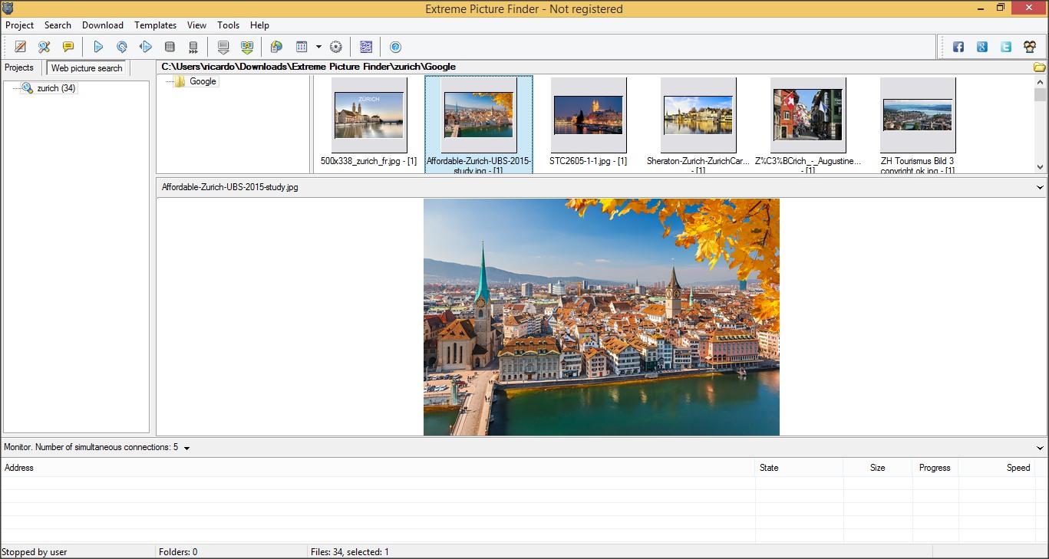Click the green download-arrow toolbar icon

247,47
